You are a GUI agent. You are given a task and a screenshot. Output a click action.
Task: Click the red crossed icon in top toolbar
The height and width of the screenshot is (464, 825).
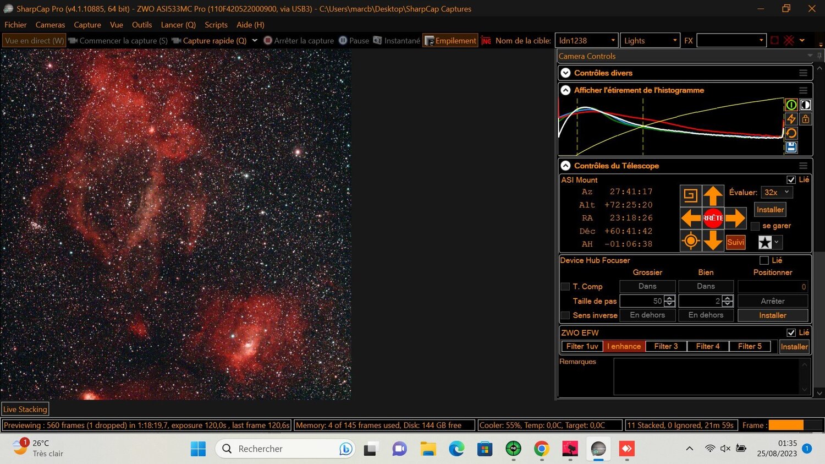[789, 40]
